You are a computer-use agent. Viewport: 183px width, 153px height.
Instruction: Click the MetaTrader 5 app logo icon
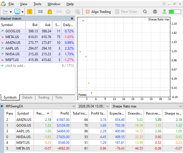pos(3,4)
